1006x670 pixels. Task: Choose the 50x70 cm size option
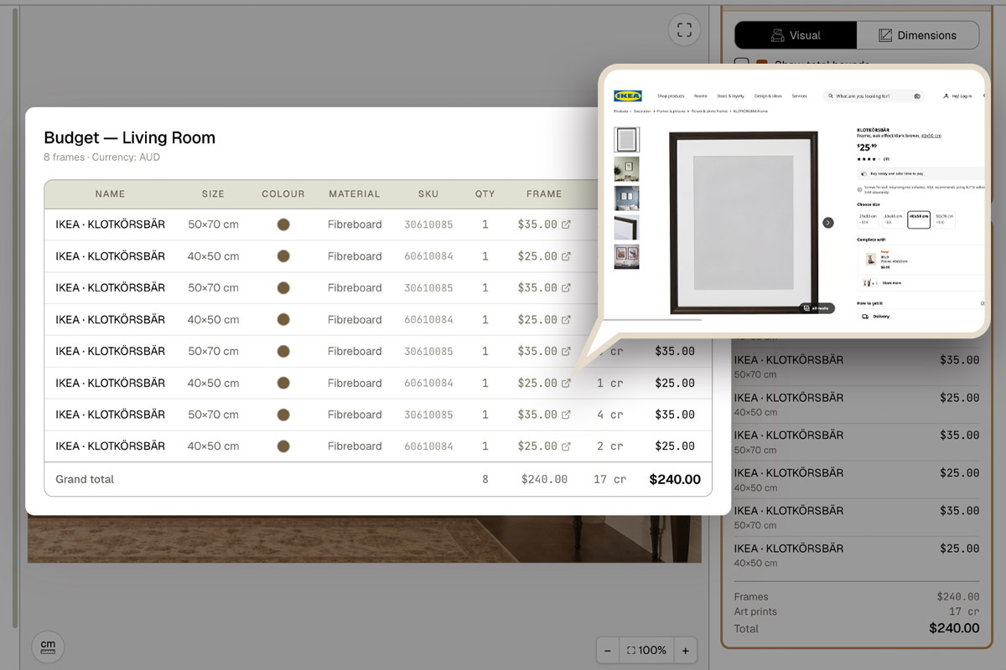(944, 220)
